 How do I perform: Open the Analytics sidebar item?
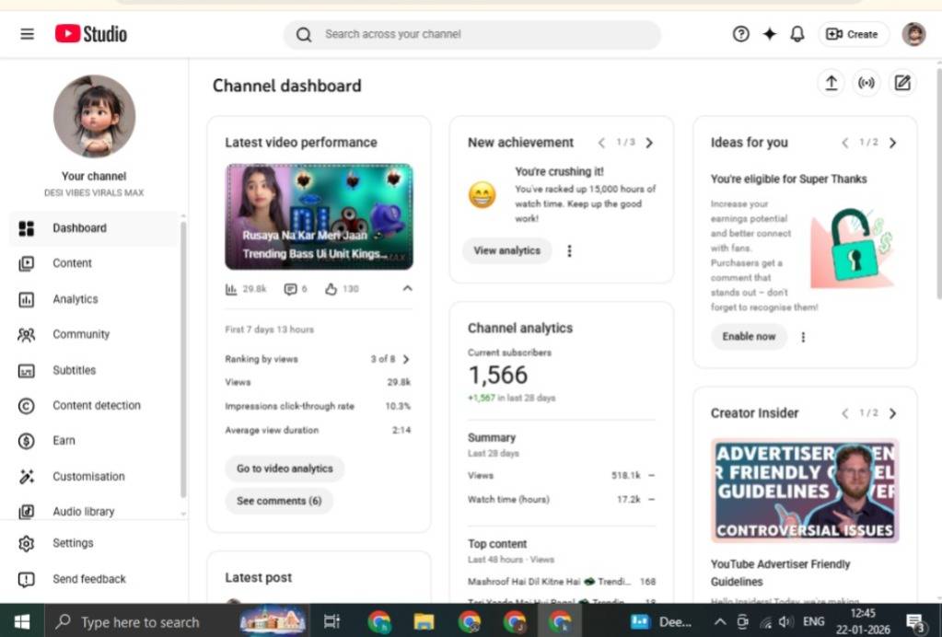point(75,299)
